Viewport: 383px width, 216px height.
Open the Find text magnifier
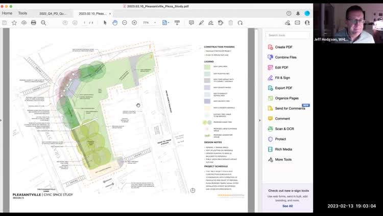pyautogui.click(x=43, y=23)
